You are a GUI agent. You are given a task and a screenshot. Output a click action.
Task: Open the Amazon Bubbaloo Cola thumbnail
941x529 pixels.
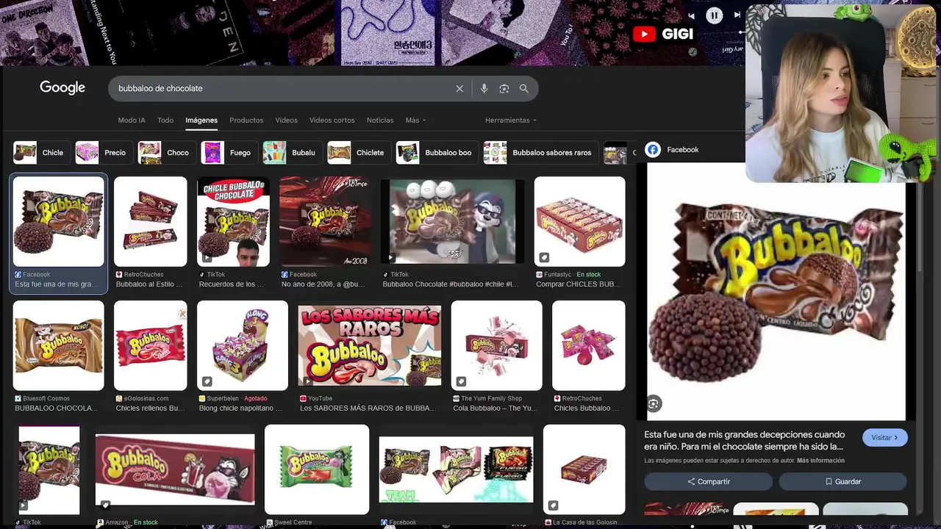175,469
